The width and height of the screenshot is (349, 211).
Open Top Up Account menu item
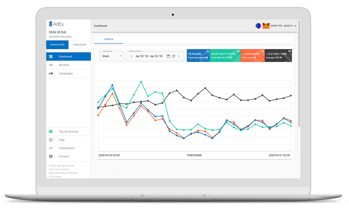click(x=69, y=132)
